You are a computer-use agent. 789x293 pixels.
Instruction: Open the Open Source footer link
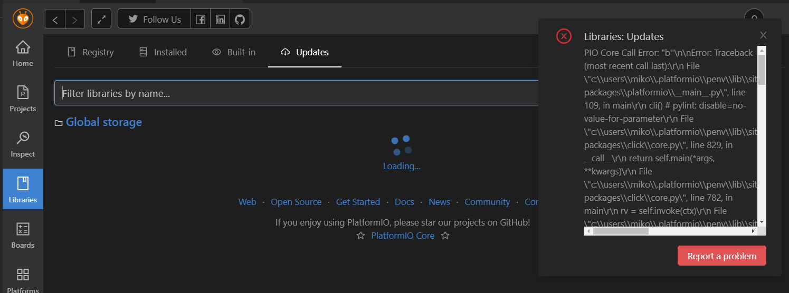(x=296, y=202)
